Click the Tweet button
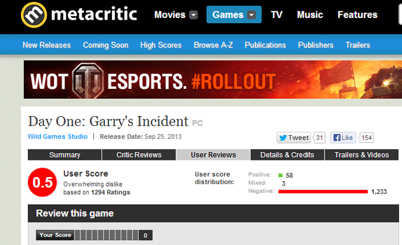402x245 pixels. (x=294, y=138)
